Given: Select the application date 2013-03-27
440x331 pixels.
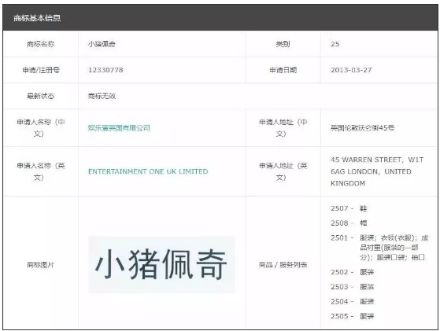Looking at the screenshot, I should [x=351, y=70].
